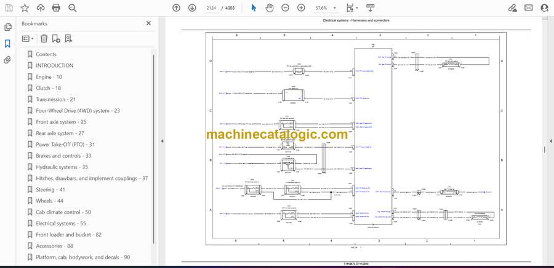The image size is (554, 268).
Task: Toggle the Bookmarks panel icon
Action: (x=8, y=44)
